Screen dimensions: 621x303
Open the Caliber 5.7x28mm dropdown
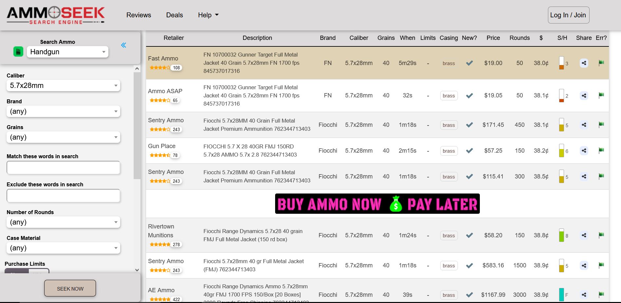point(63,86)
